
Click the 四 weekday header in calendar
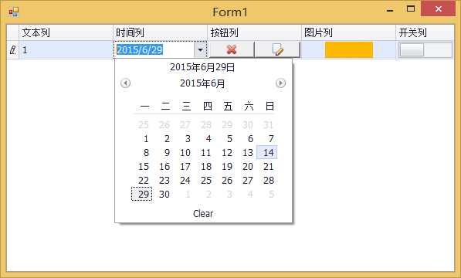pos(207,106)
